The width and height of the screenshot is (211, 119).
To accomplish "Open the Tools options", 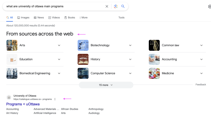I will click(x=121, y=18).
